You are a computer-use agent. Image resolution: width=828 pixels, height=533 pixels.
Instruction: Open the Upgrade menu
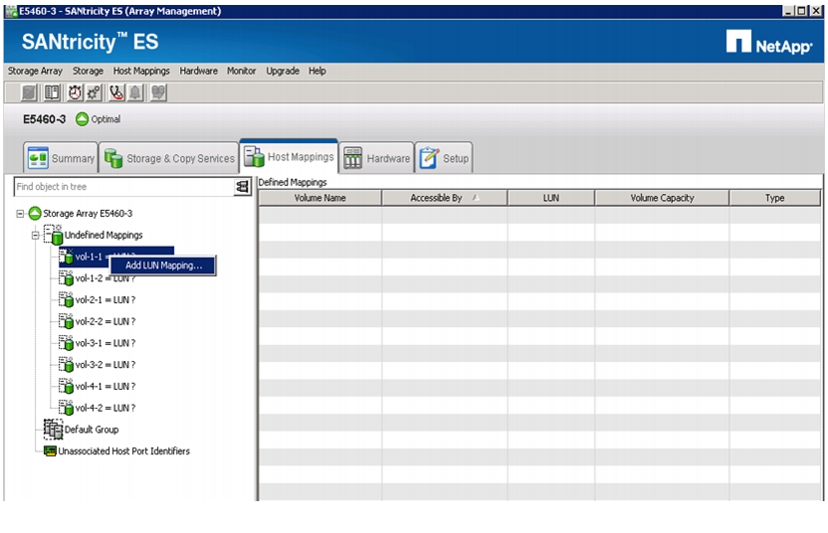283,71
